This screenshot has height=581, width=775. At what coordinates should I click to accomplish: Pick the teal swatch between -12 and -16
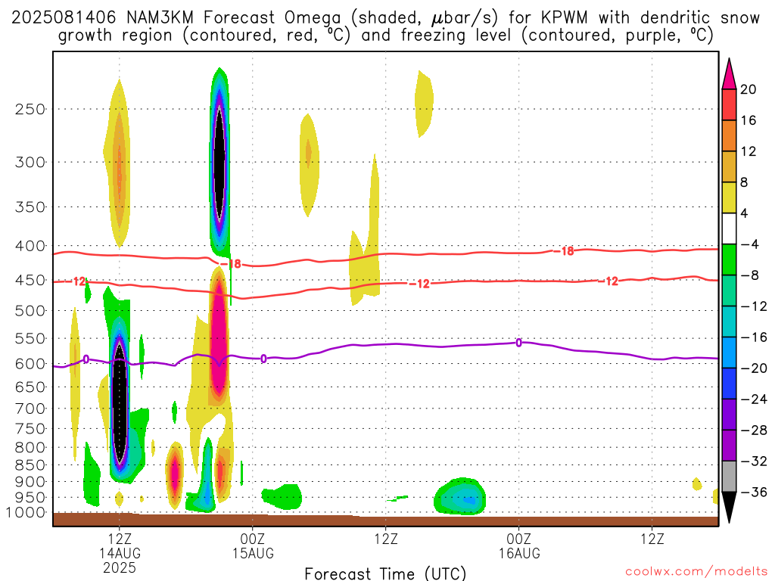[x=729, y=322]
